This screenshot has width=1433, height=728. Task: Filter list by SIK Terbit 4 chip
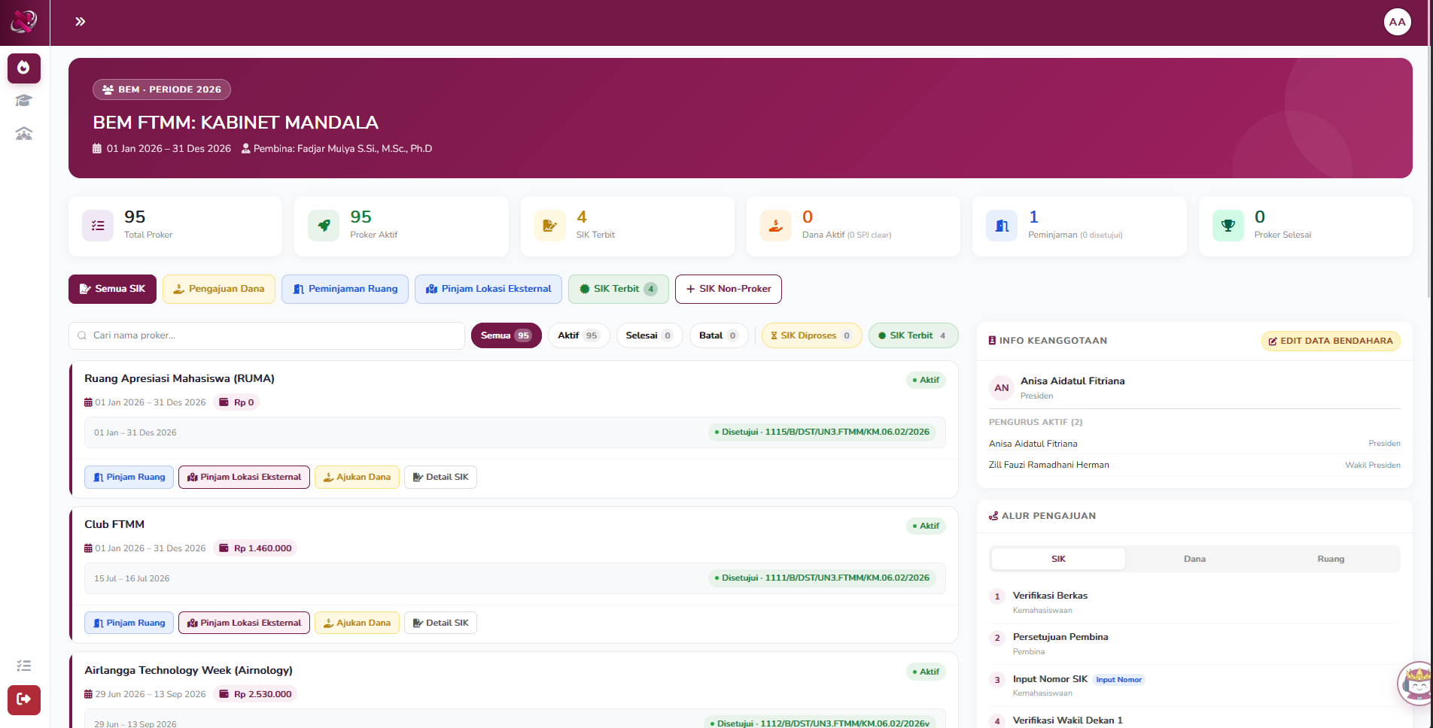pos(914,335)
